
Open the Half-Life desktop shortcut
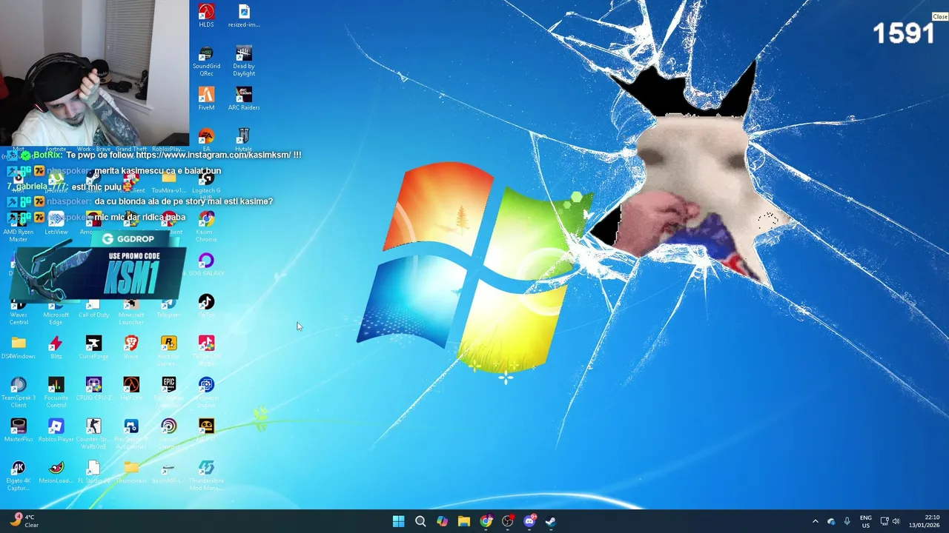pos(131,389)
